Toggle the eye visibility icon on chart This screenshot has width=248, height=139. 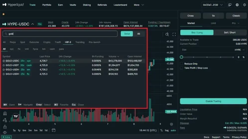pos(5,132)
